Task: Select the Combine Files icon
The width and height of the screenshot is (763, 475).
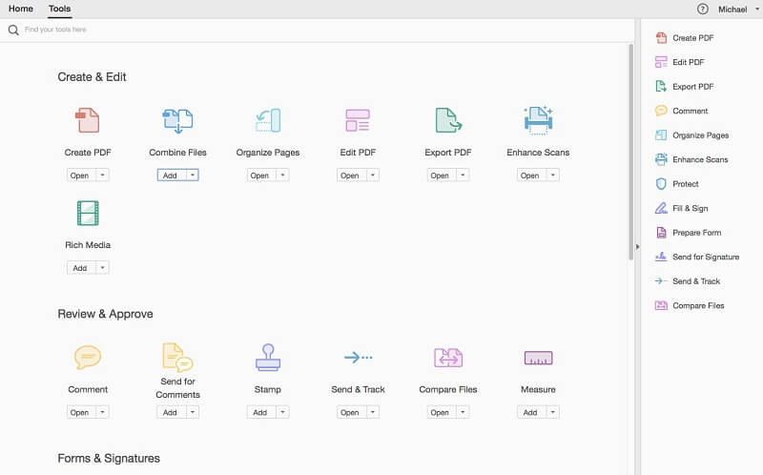Action: click(177, 120)
